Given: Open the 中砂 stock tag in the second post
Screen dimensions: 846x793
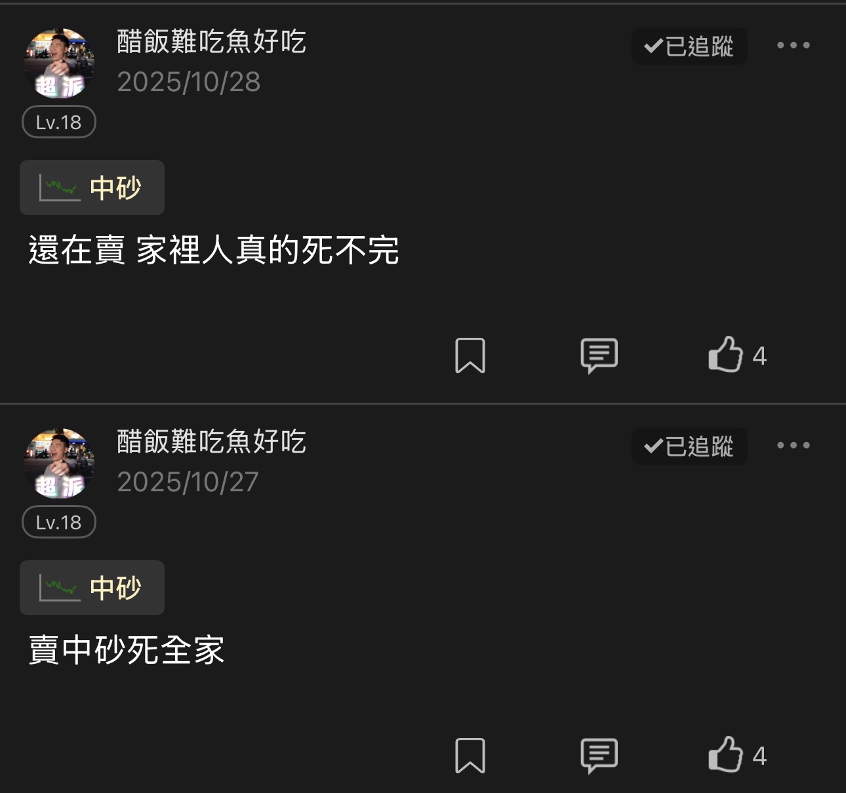Looking at the screenshot, I should pos(92,588).
